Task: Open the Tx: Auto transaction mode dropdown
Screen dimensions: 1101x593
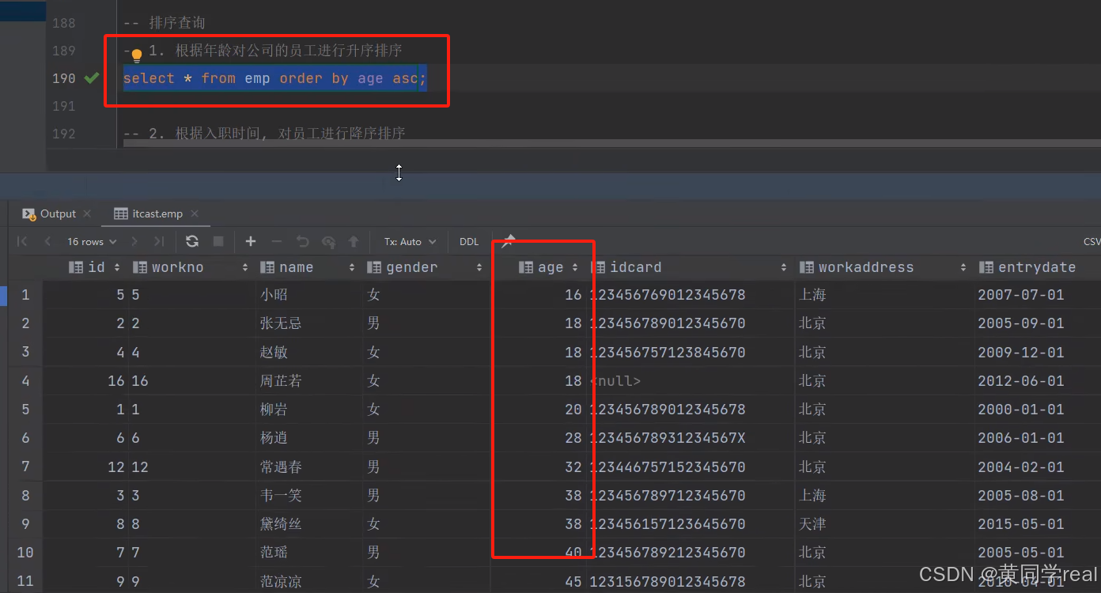Action: (x=410, y=241)
